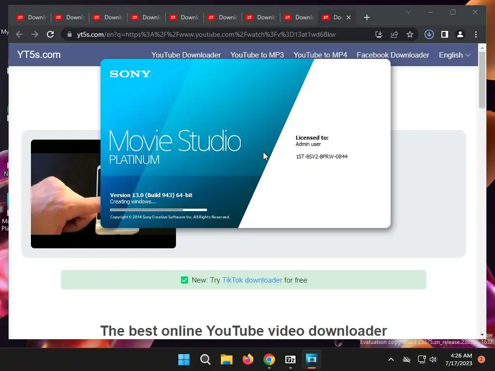This screenshot has width=495, height=371.
Task: Open the Windows Start menu
Action: click(184, 359)
